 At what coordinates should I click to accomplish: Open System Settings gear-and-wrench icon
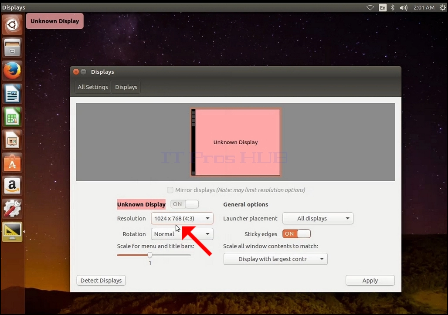pos(12,209)
